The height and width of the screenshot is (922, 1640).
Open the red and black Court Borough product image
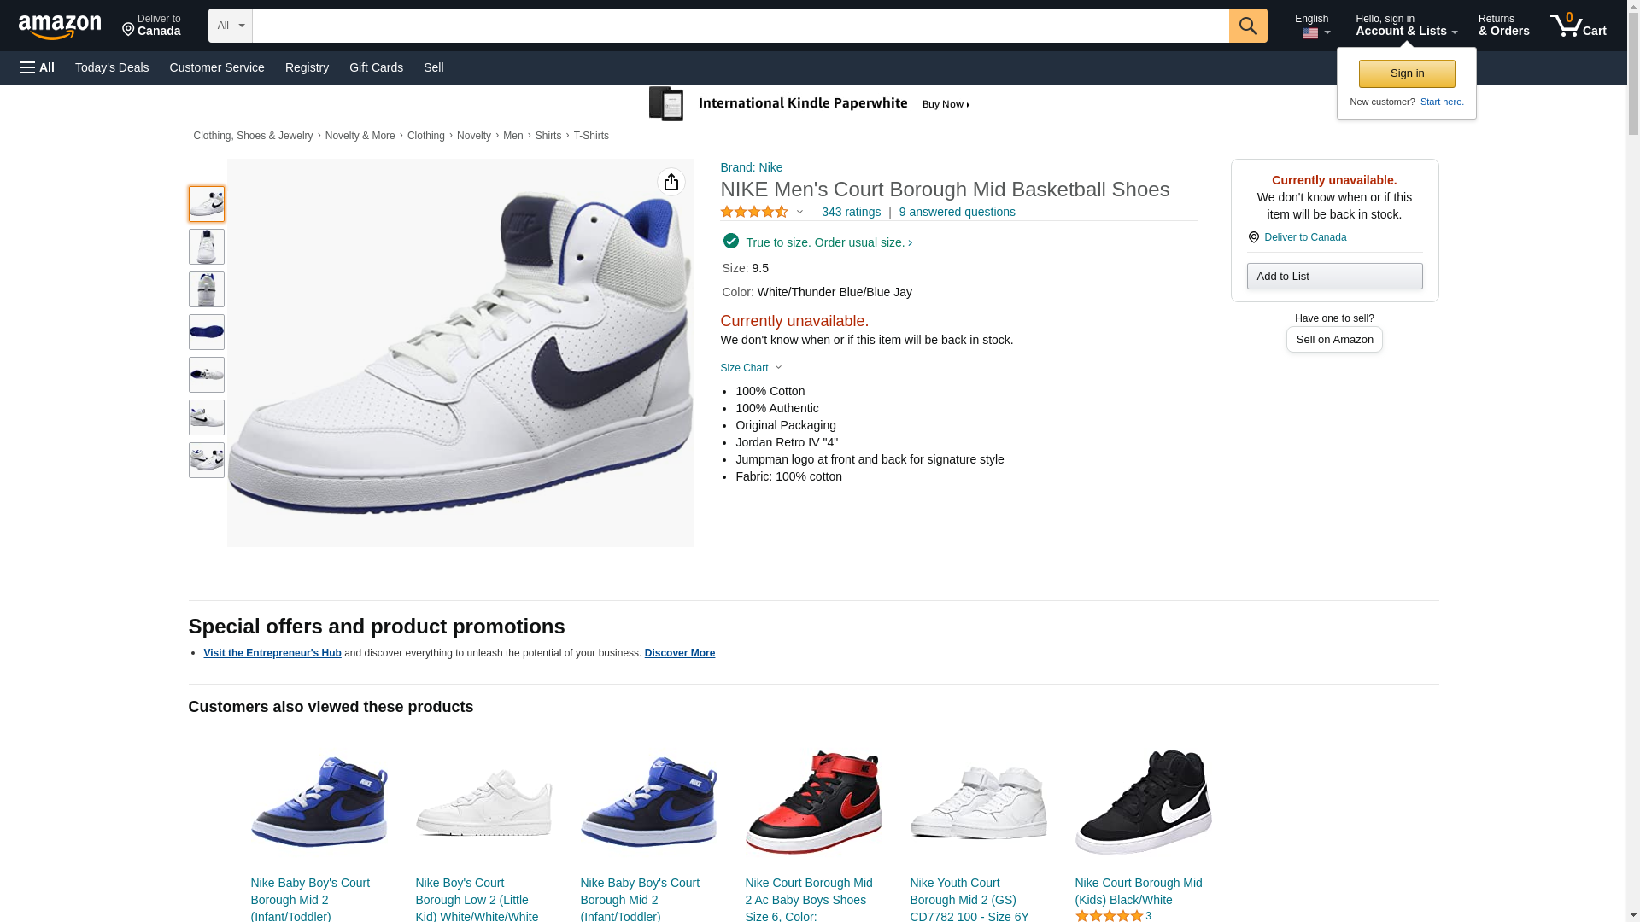click(813, 802)
